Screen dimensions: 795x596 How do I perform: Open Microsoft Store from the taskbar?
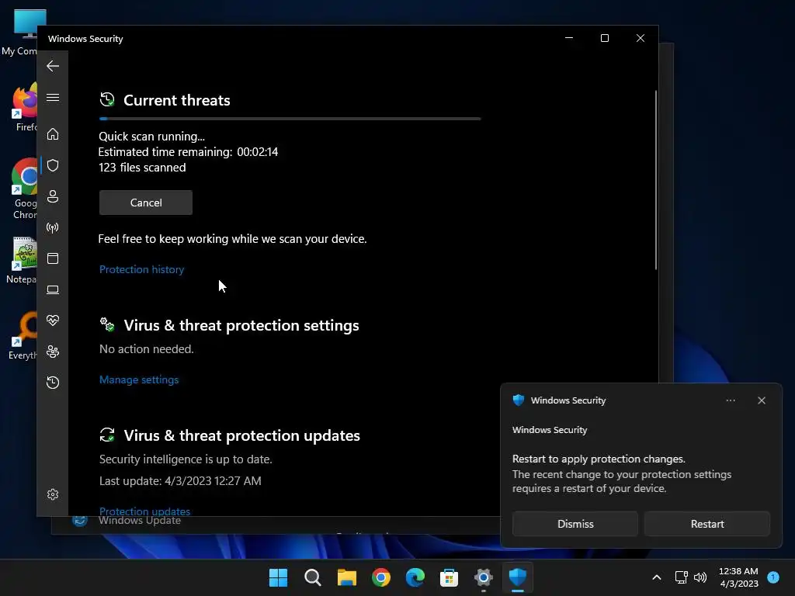pos(449,577)
